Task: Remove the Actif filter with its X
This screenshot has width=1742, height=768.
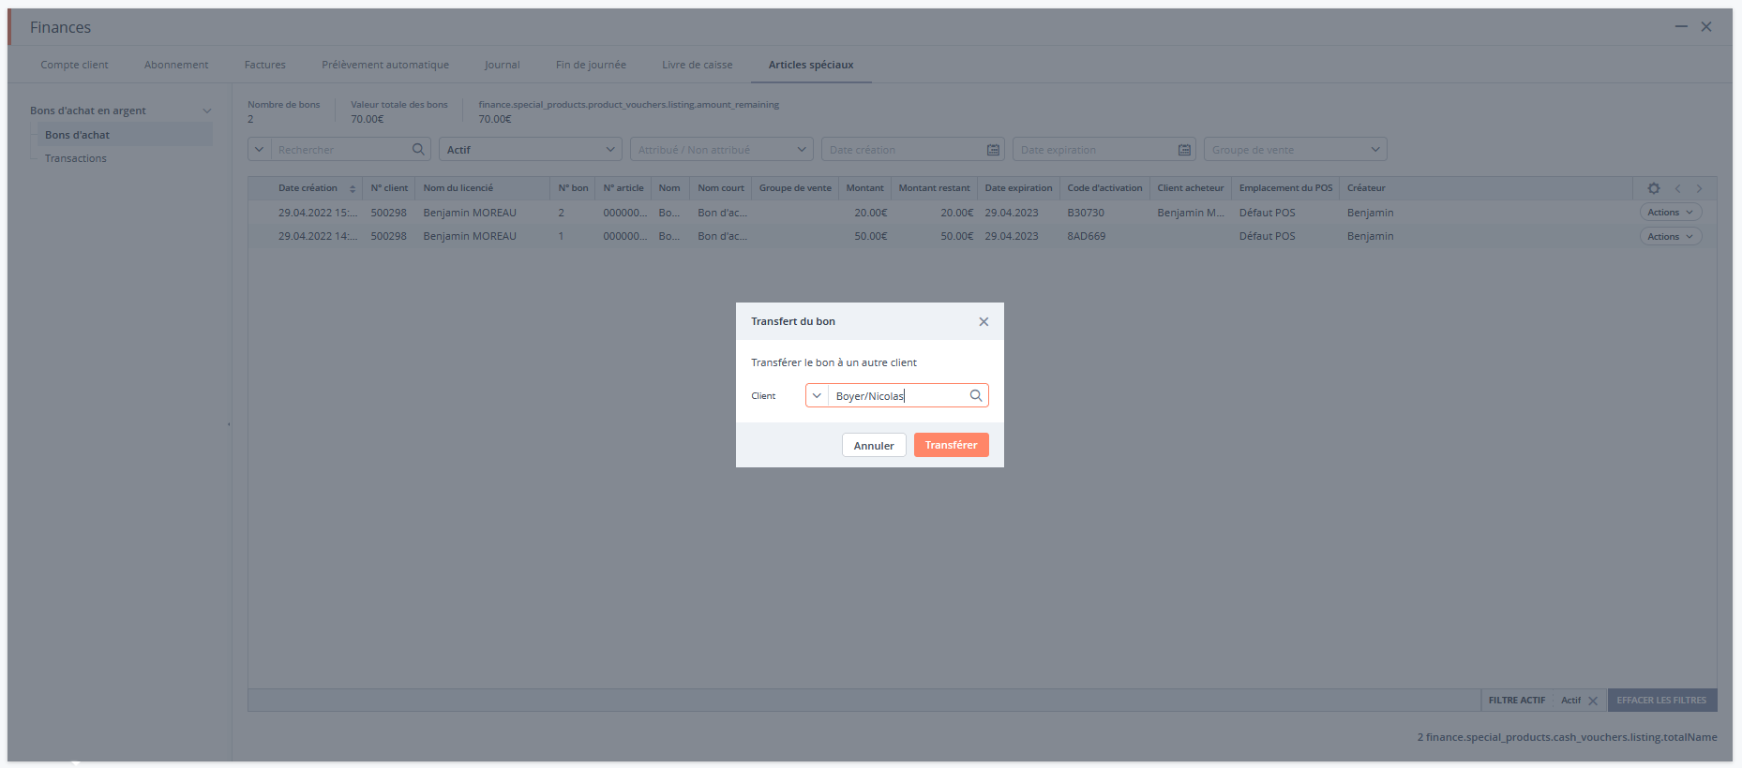Action: point(1592,701)
